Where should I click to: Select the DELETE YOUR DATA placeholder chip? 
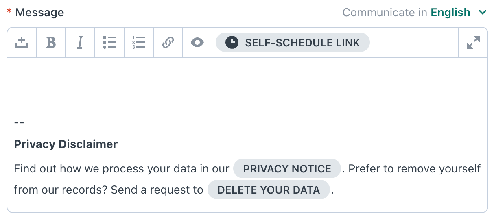[269, 190]
